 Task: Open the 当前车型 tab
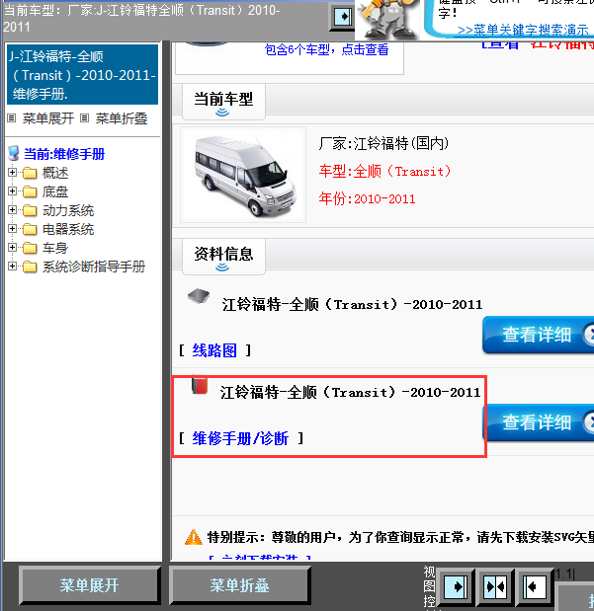tap(223, 102)
